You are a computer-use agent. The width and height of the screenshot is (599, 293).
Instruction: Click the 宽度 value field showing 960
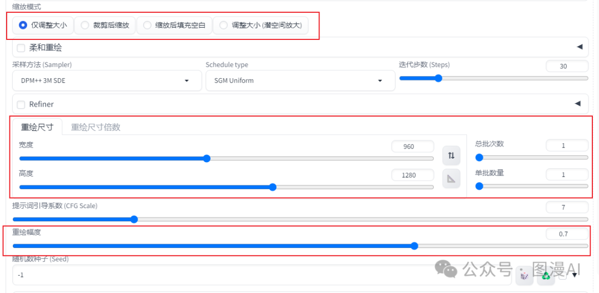(x=413, y=146)
